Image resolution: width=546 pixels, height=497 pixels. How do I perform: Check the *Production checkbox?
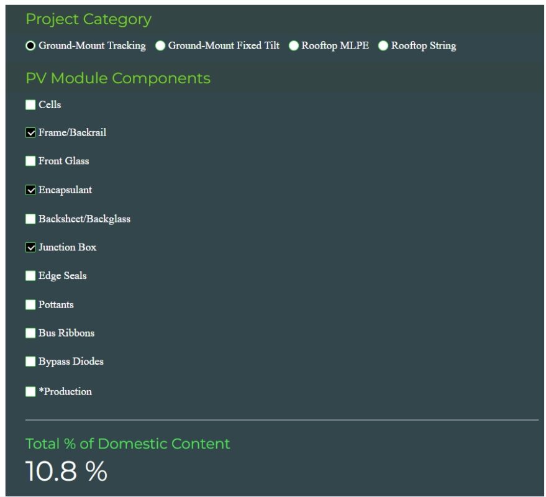[30, 391]
